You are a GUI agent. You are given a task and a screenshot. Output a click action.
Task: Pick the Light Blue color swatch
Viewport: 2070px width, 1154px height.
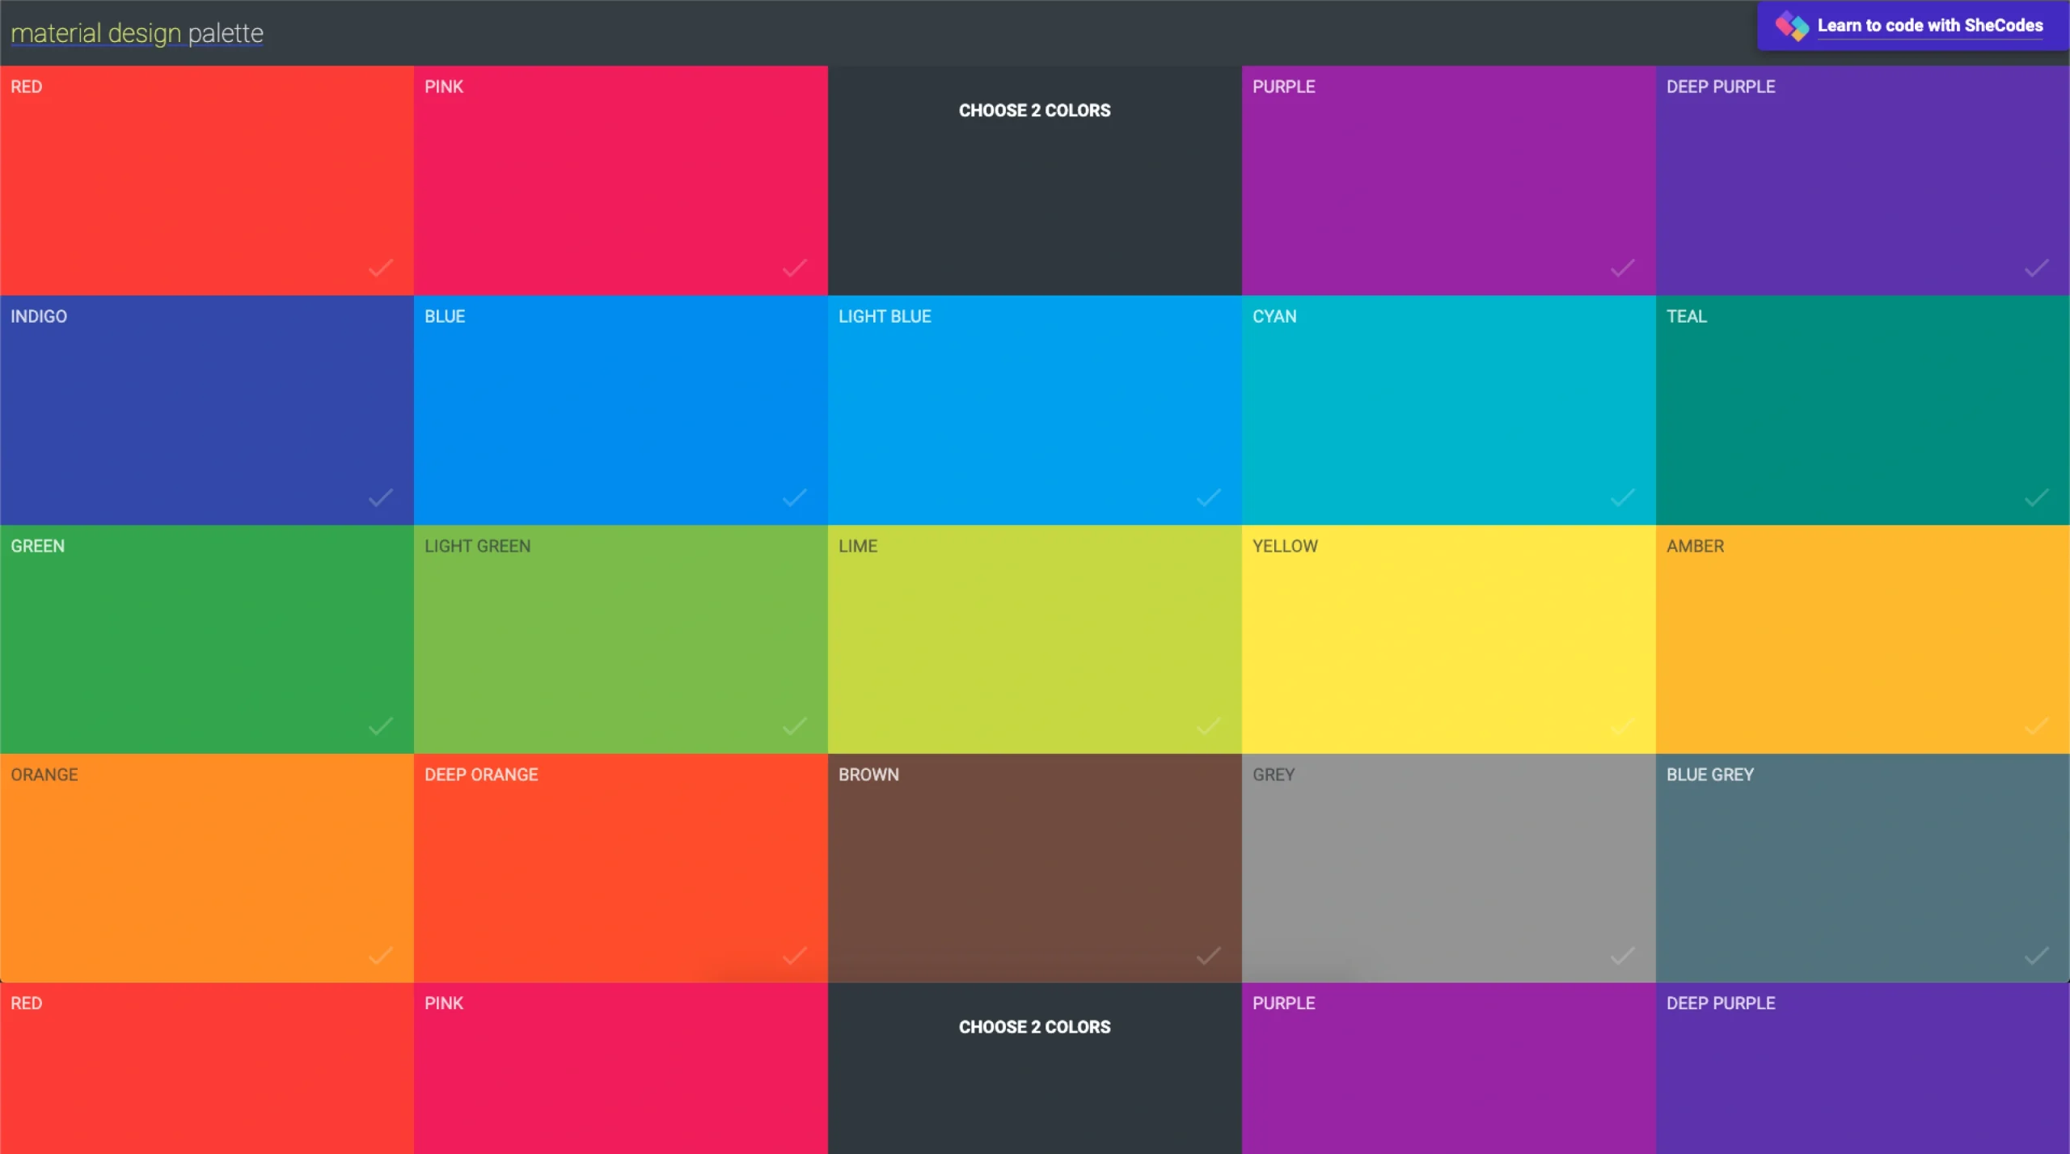[1035, 410]
